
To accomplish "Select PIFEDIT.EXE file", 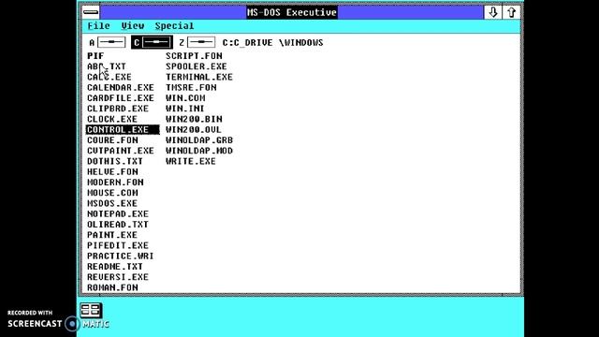I will [118, 245].
